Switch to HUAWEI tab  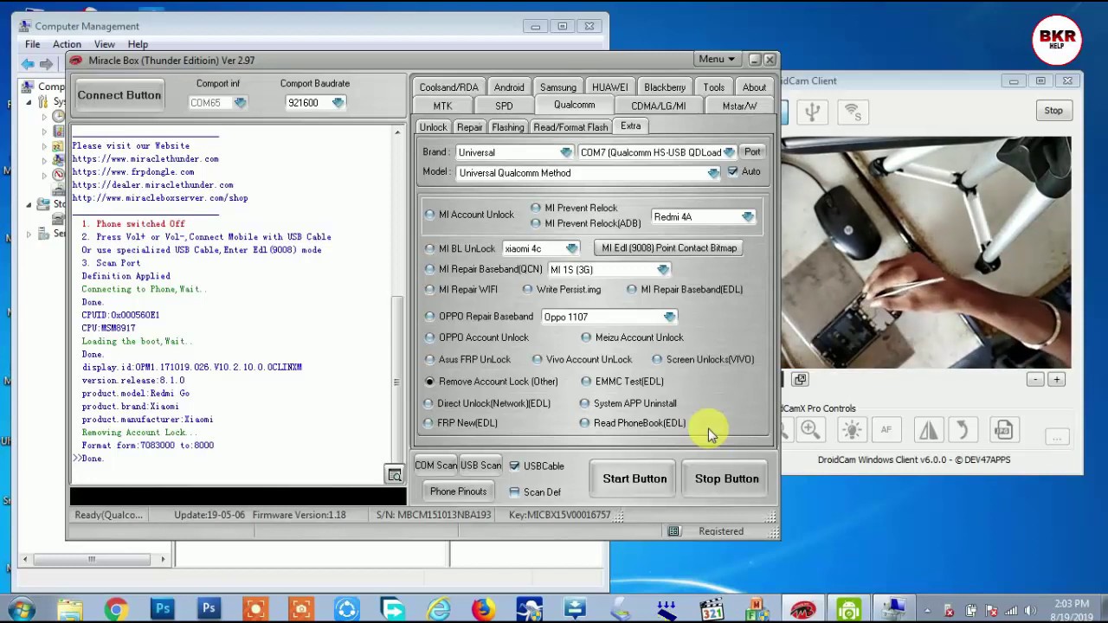coord(610,87)
